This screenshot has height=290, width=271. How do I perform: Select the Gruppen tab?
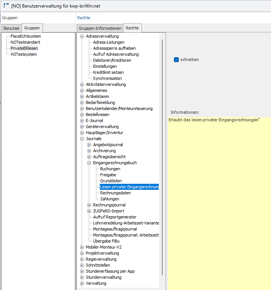32,28
